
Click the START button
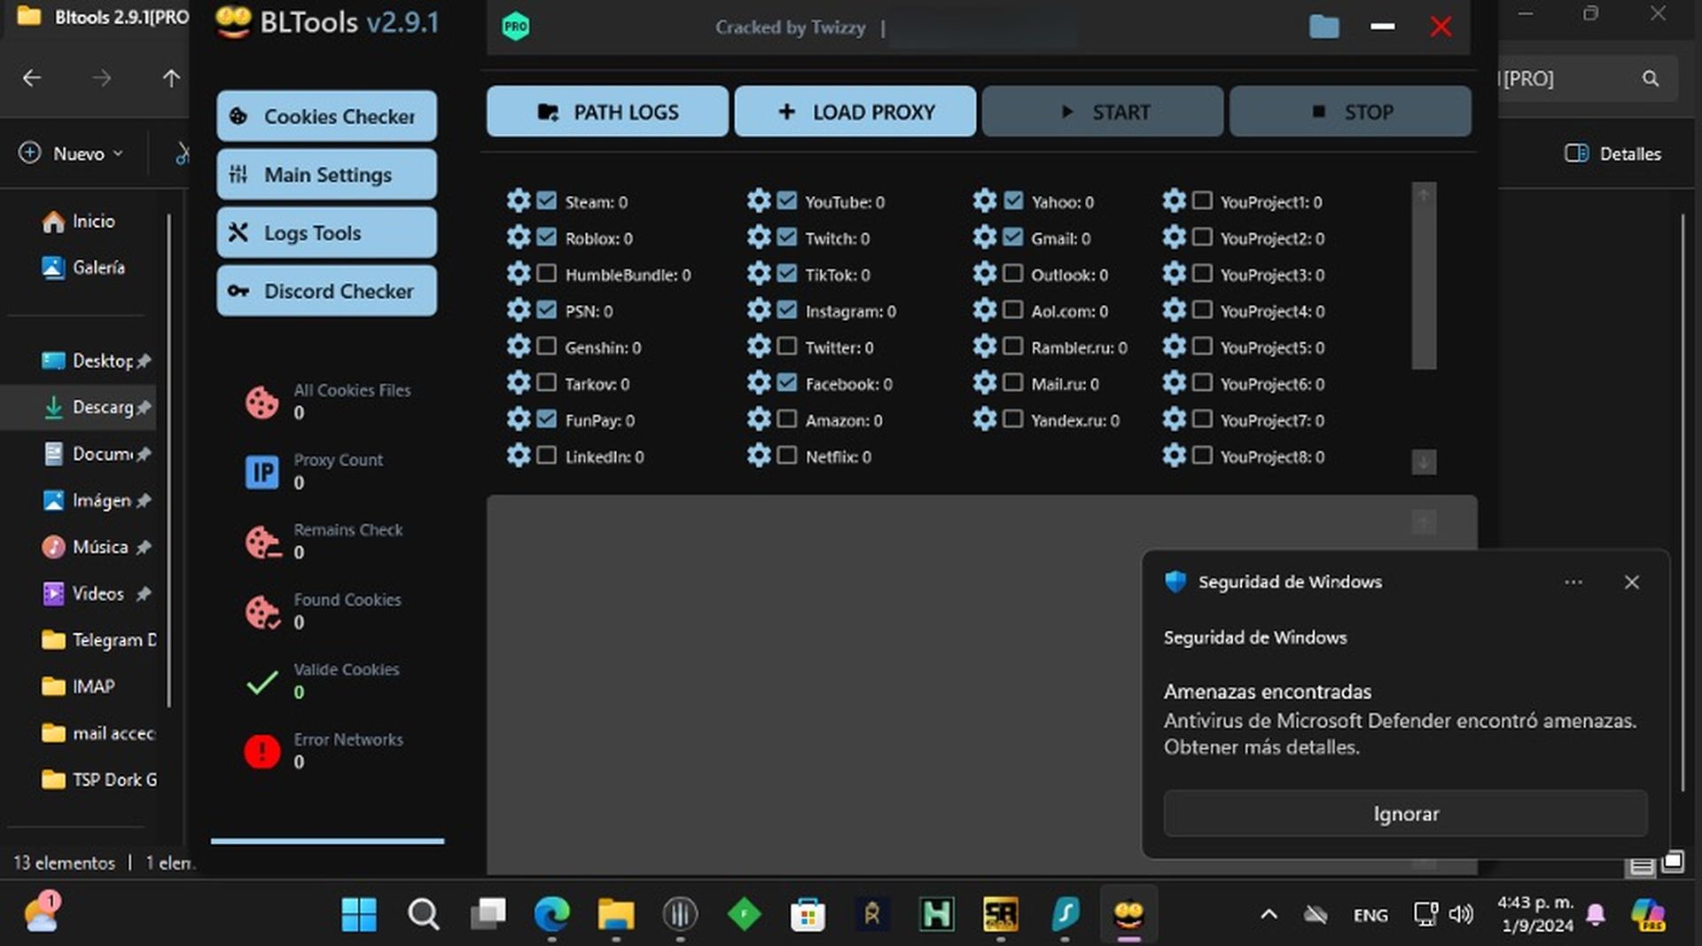(x=1103, y=112)
